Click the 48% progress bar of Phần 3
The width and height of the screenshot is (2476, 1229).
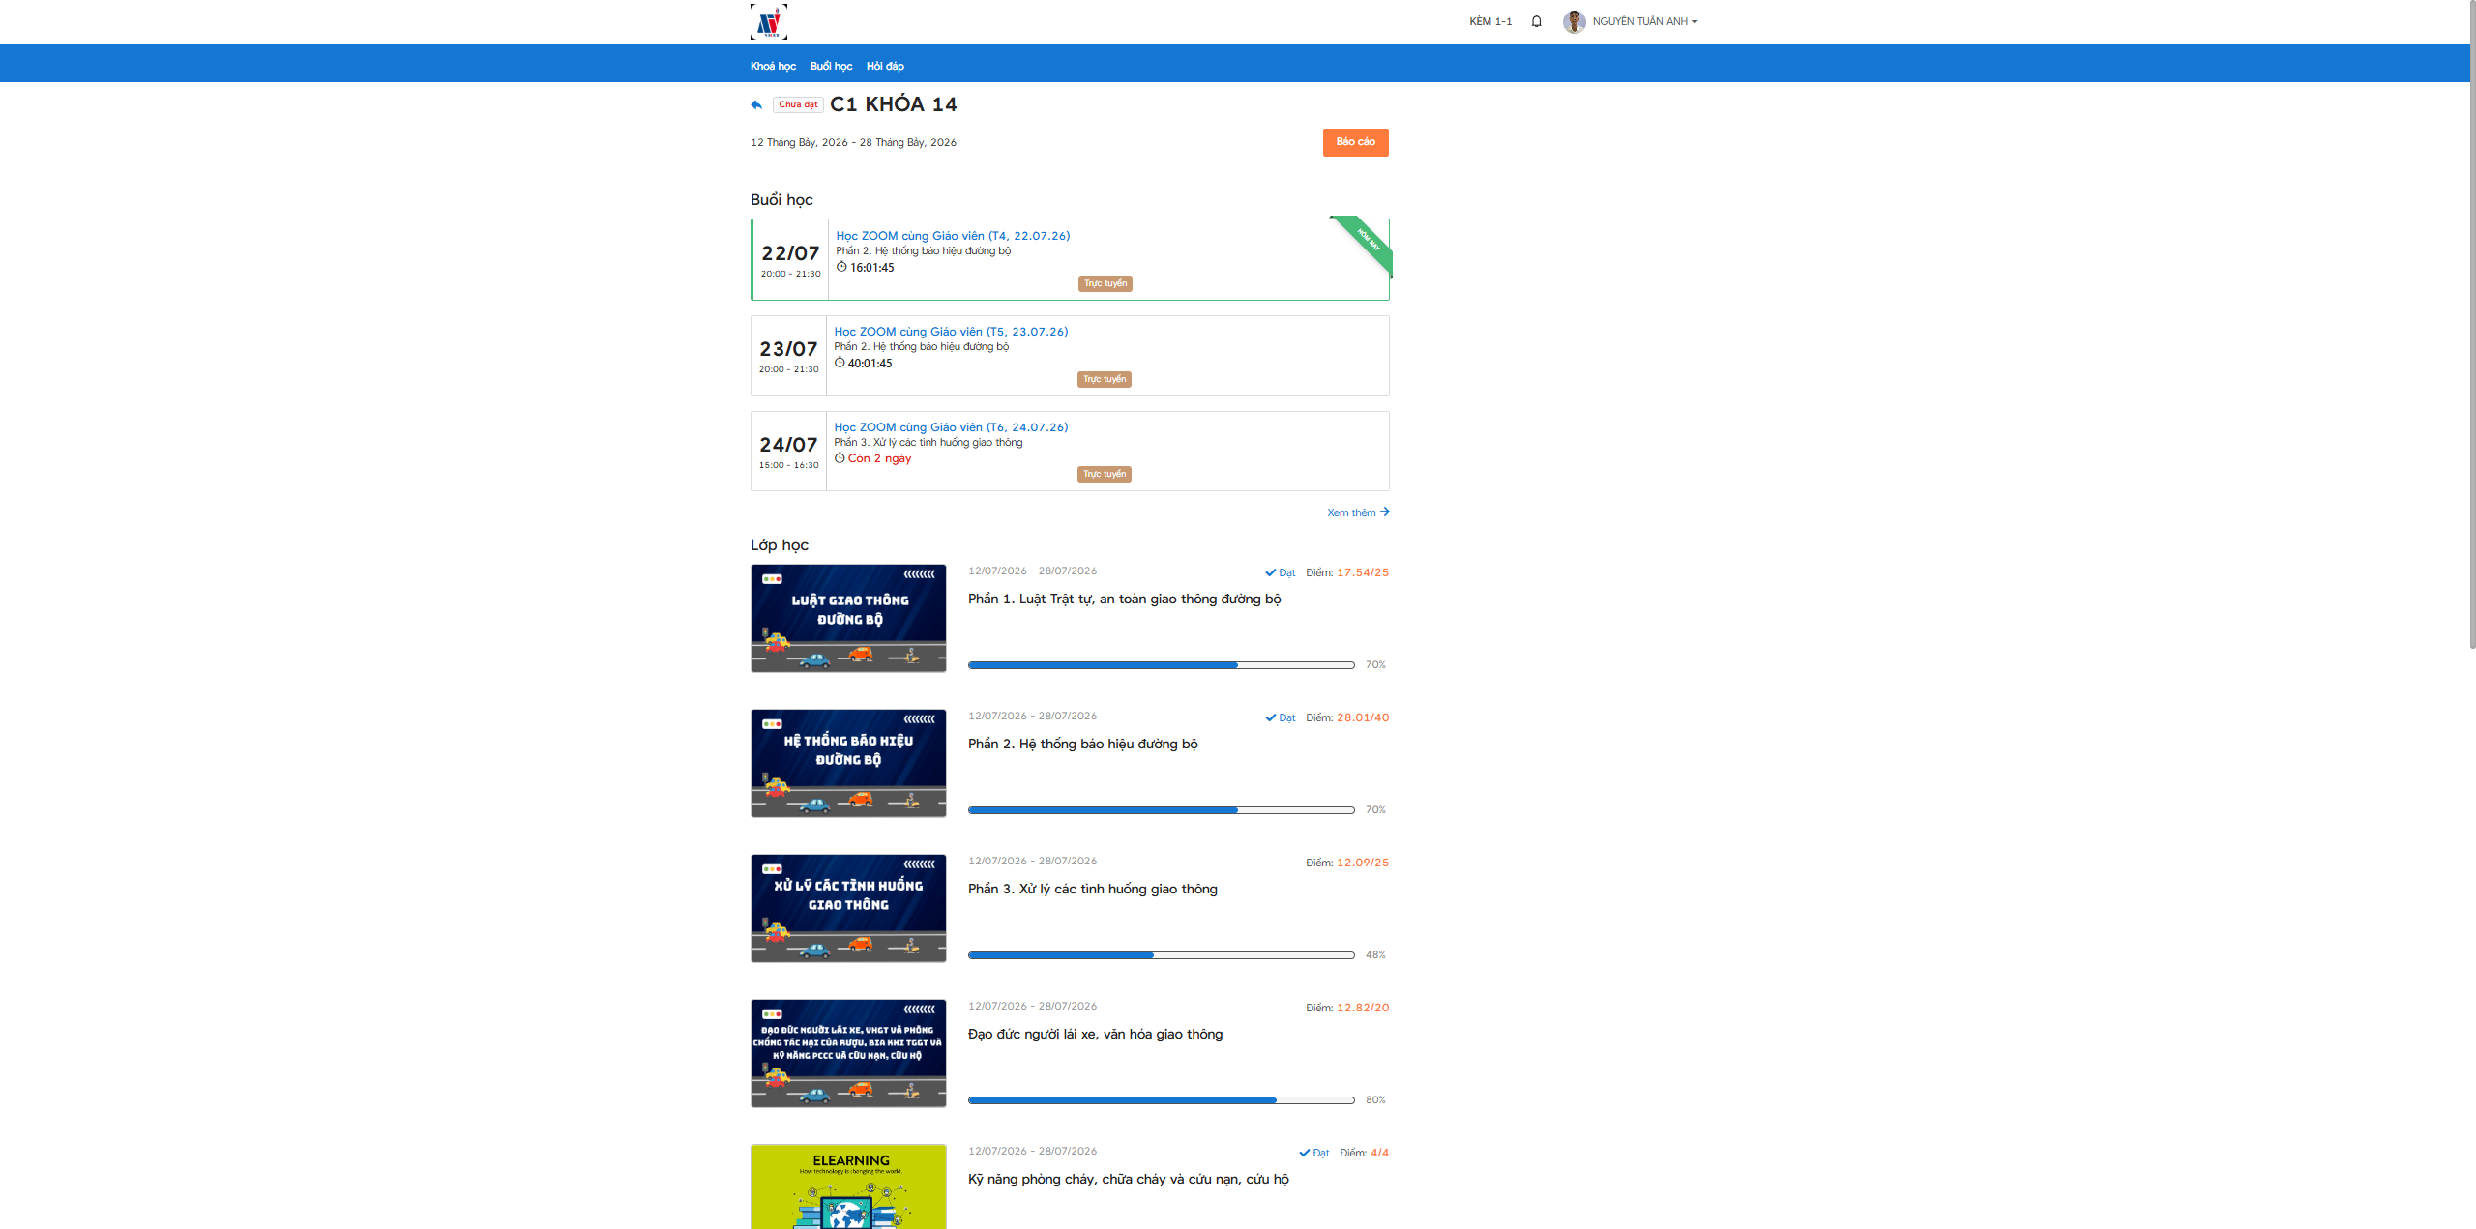1161,955
